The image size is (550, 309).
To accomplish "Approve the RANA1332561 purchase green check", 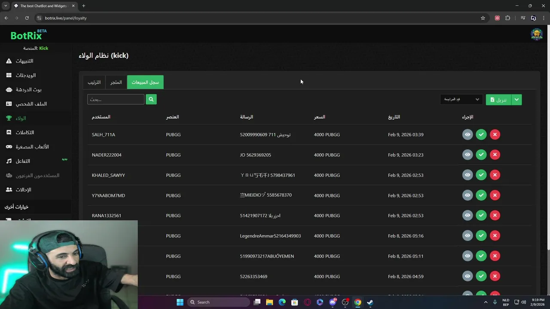I will pyautogui.click(x=481, y=215).
